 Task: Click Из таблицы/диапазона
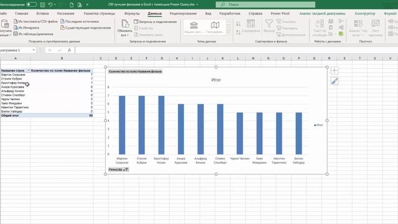pos(34,34)
